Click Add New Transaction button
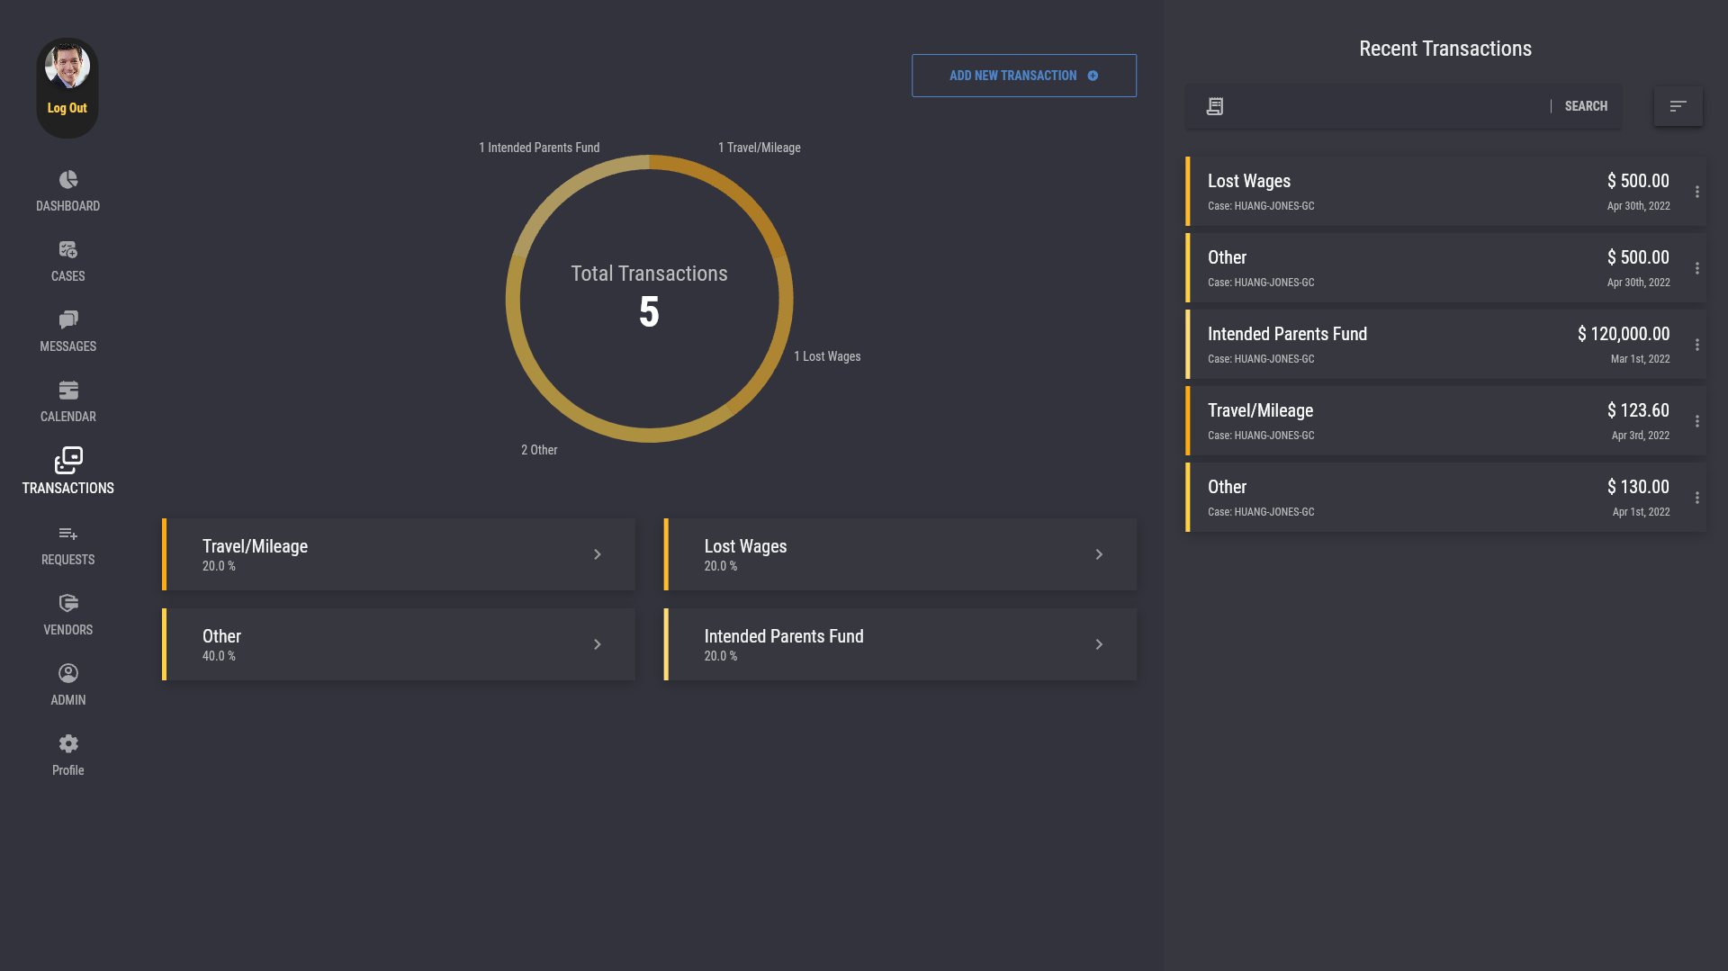 click(x=1023, y=76)
